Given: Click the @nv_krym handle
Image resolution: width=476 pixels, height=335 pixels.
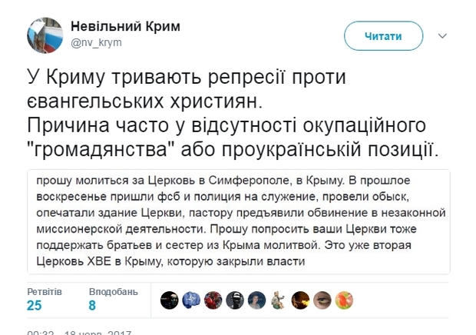Looking at the screenshot, I should coord(96,42).
